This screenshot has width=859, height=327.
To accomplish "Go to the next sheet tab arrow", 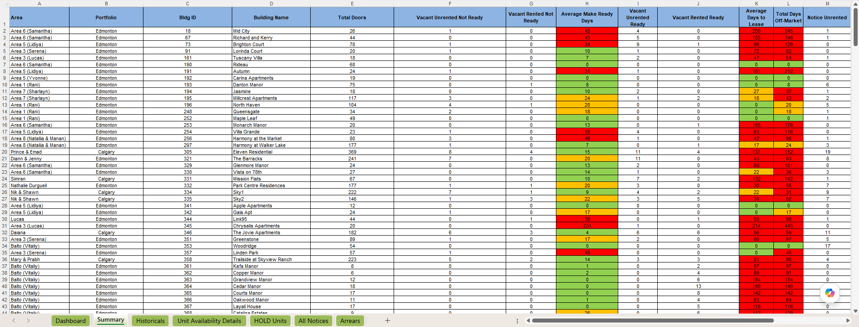I will coord(28,321).
